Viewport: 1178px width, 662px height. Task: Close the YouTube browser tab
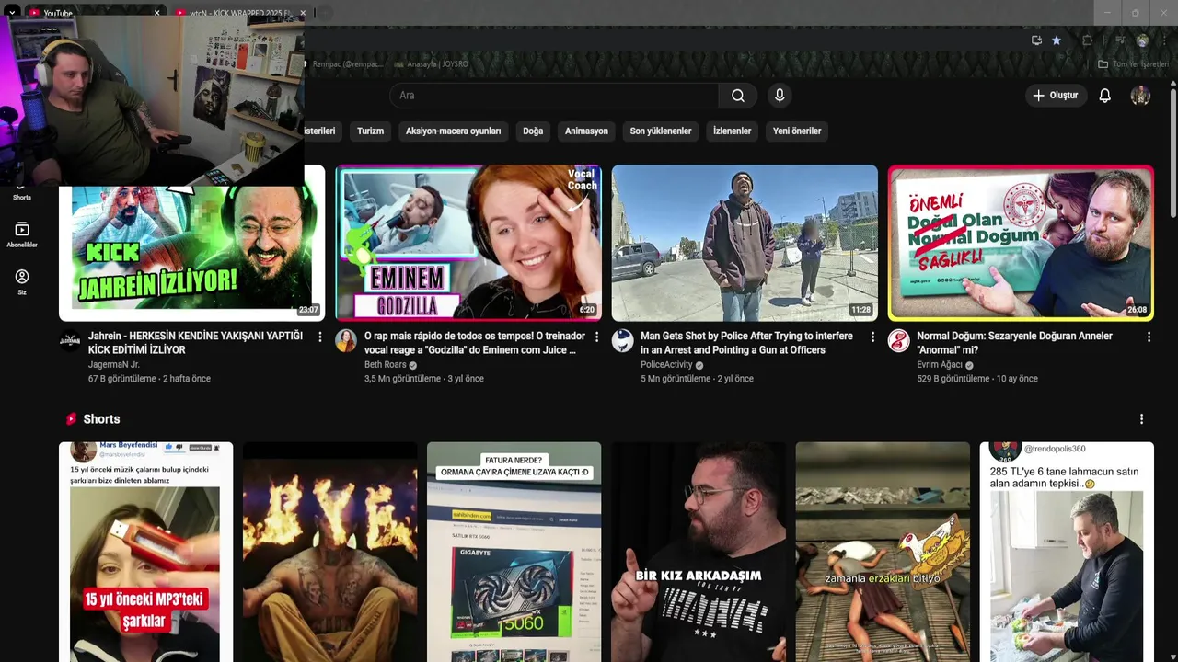click(156, 13)
